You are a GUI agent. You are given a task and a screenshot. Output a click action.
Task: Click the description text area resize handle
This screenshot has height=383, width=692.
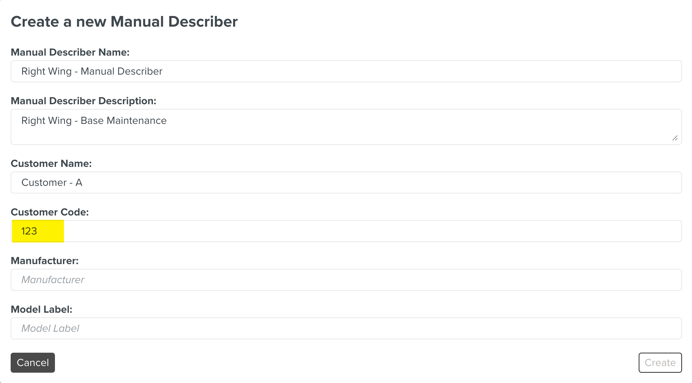coord(675,138)
